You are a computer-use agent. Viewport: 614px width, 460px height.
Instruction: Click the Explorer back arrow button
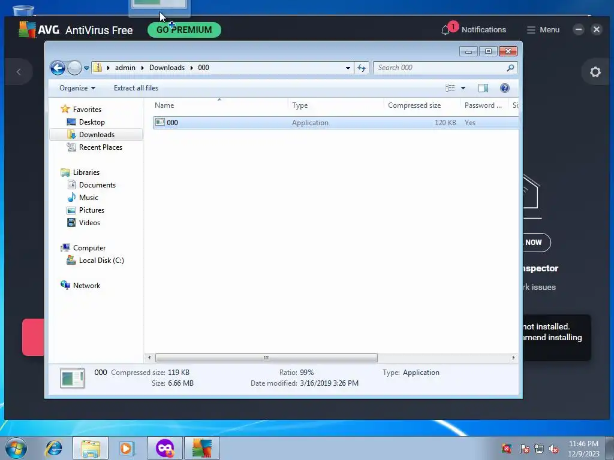58,68
